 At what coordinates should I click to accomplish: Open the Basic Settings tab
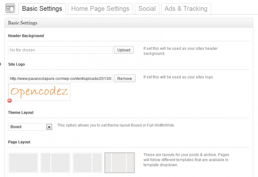coord(42,9)
